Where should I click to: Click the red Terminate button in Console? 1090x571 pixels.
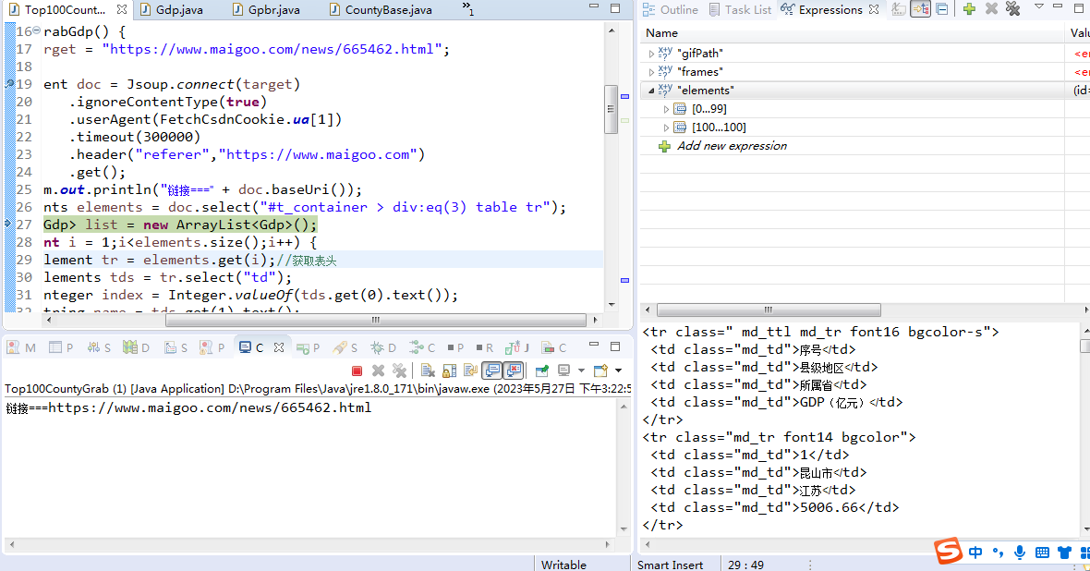point(357,371)
